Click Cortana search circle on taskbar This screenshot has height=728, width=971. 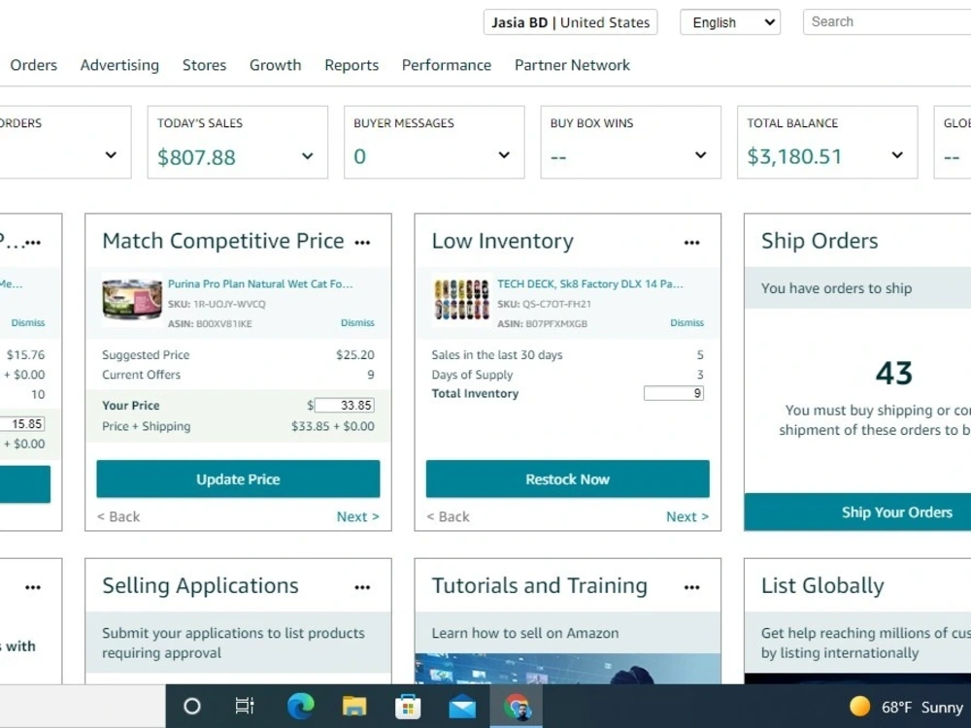pyautogui.click(x=192, y=706)
